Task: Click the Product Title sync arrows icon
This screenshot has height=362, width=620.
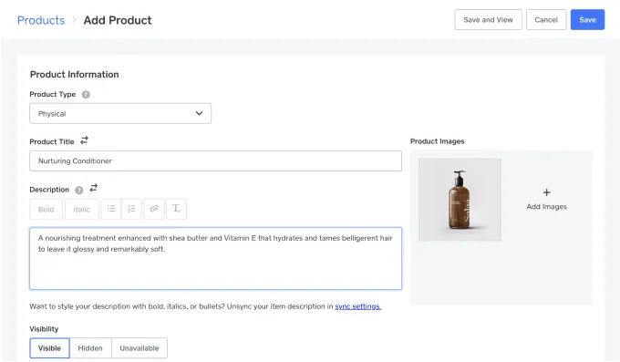Action: [x=84, y=140]
